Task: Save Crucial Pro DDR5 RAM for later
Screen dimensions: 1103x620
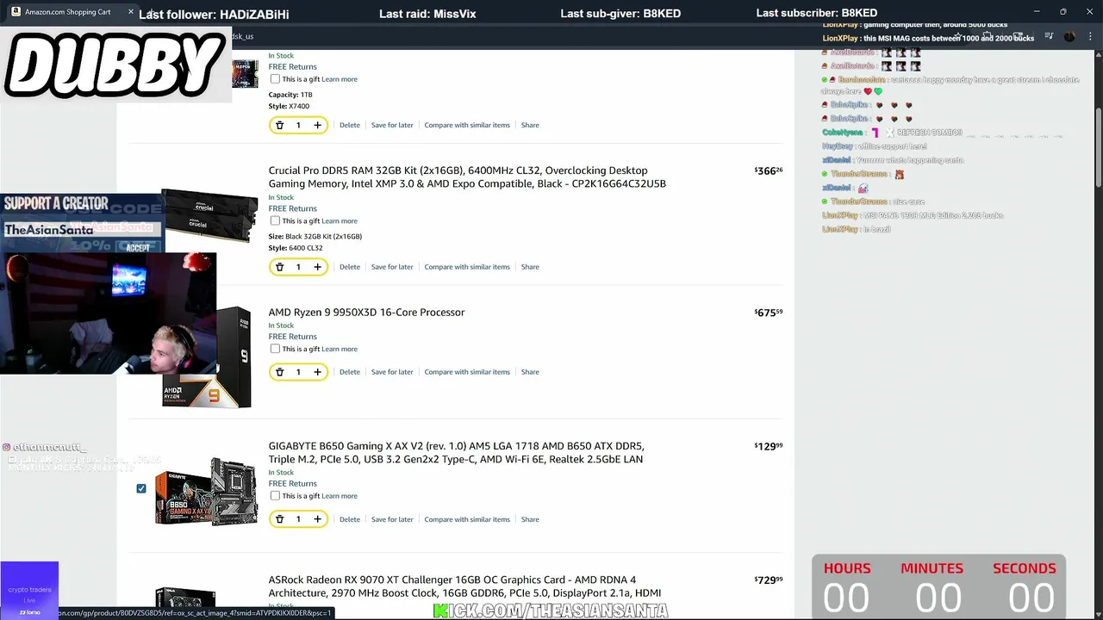Action: coord(392,267)
